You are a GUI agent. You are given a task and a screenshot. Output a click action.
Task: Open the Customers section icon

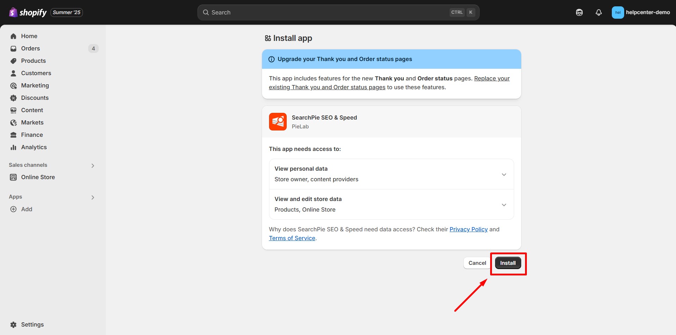[x=13, y=73]
